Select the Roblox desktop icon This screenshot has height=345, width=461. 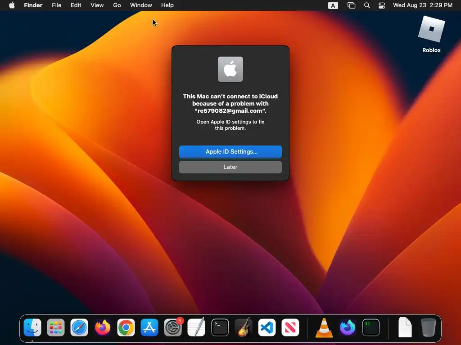tap(431, 34)
